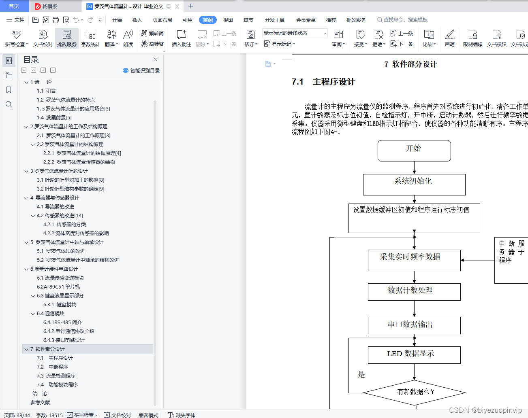
Task: Open the 引用 ribbon tab
Action: [188, 20]
